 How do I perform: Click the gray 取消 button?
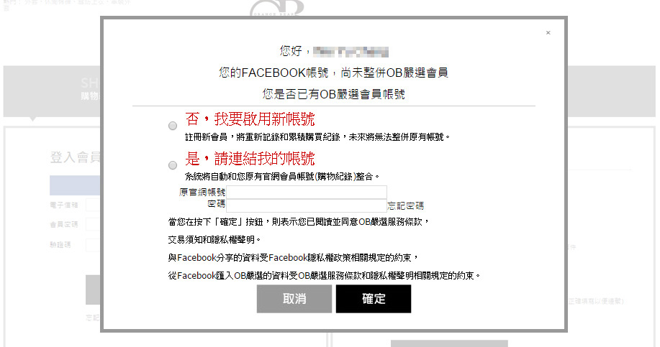pyautogui.click(x=294, y=299)
